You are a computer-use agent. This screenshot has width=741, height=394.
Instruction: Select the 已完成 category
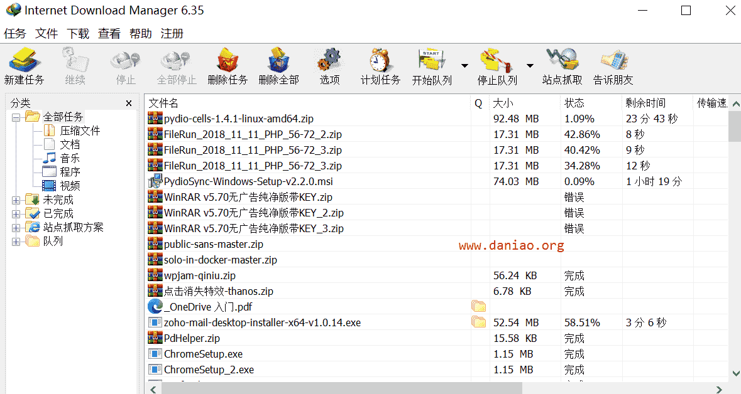pyautogui.click(x=58, y=213)
